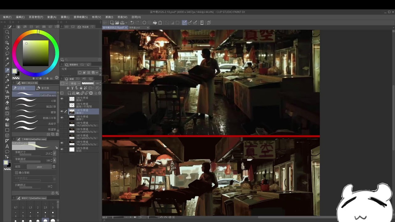Click the 紙質 paper texture button

tap(39, 167)
